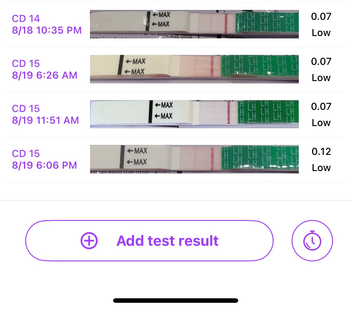This screenshot has height=310, width=351.
Task: Tap the home indicator bar at bottom
Action: (175, 300)
